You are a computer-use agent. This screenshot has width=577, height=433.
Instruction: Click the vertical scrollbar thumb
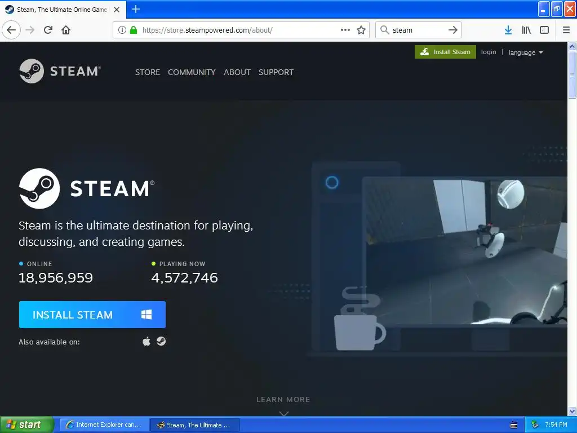(x=572, y=75)
